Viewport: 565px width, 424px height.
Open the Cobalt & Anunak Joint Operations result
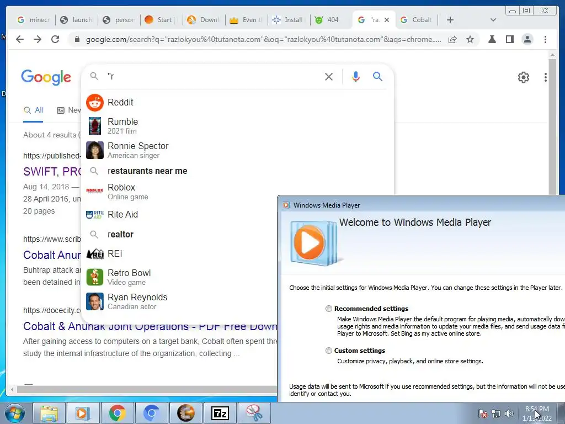(150, 326)
